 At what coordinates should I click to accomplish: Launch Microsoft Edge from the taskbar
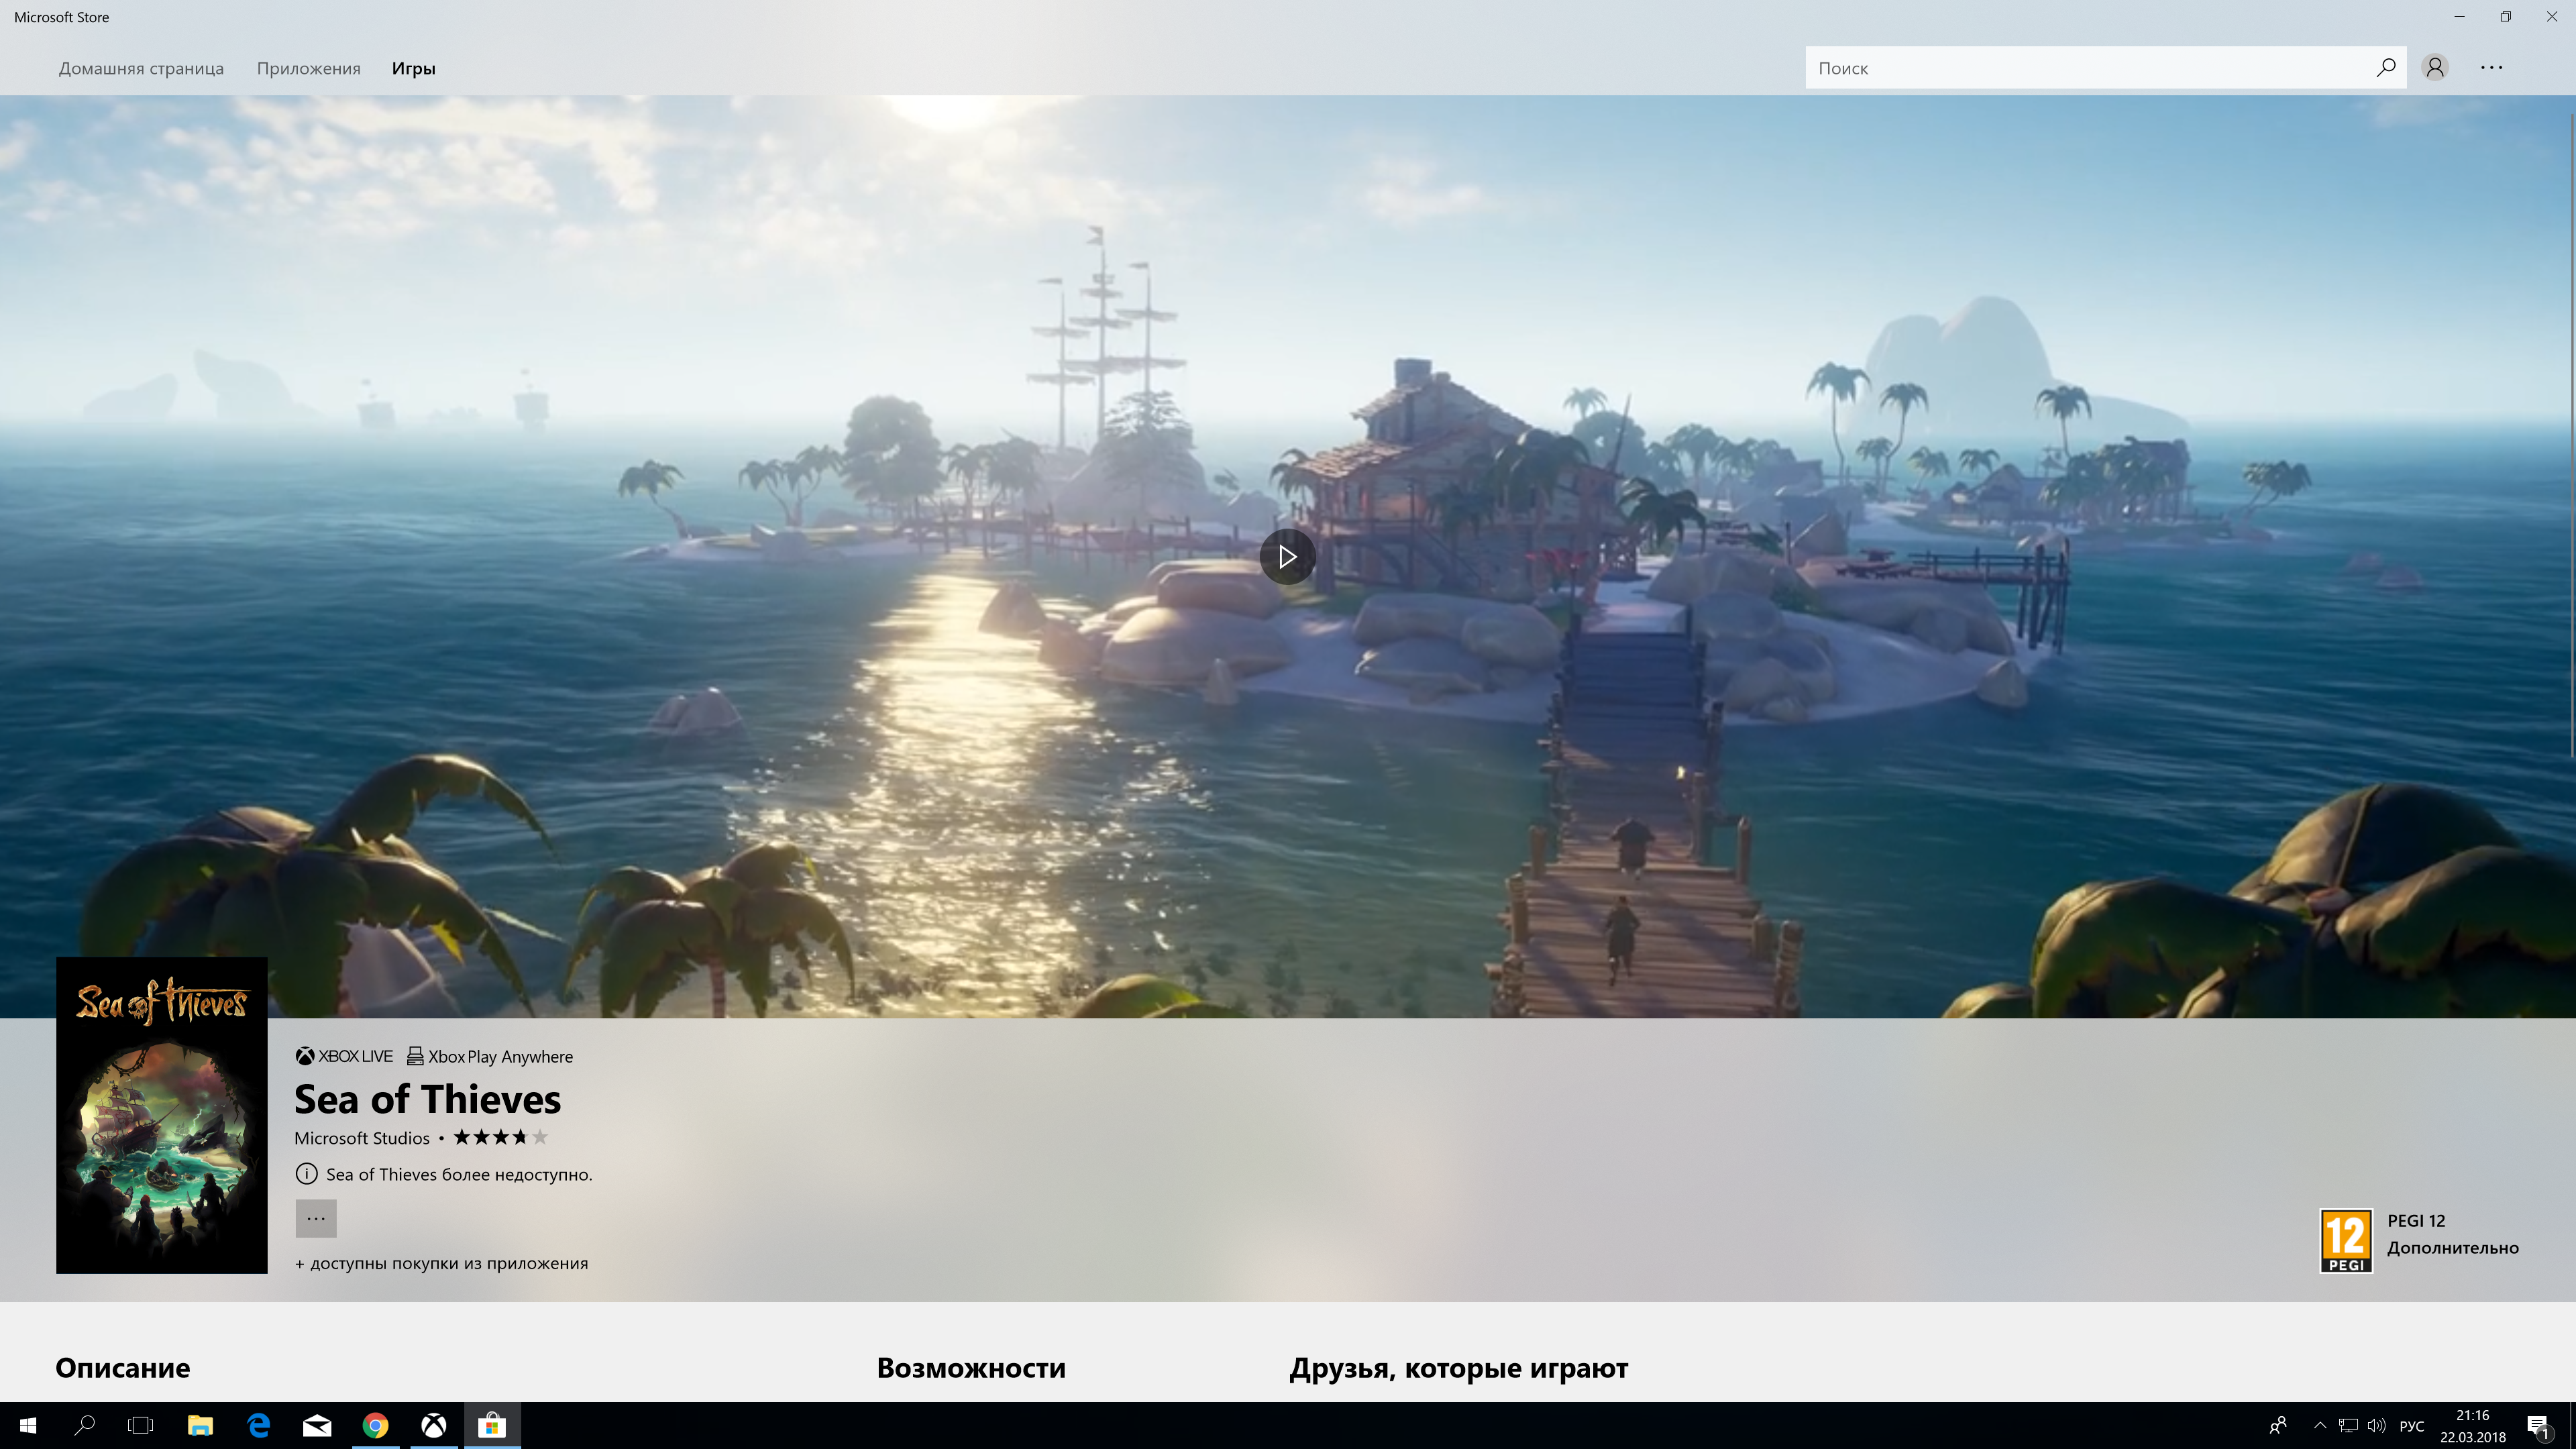(258, 1425)
